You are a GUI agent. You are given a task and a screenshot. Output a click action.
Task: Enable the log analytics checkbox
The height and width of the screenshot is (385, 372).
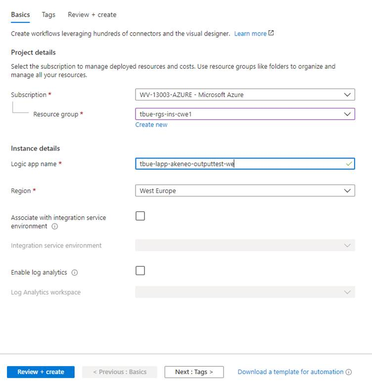(140, 271)
